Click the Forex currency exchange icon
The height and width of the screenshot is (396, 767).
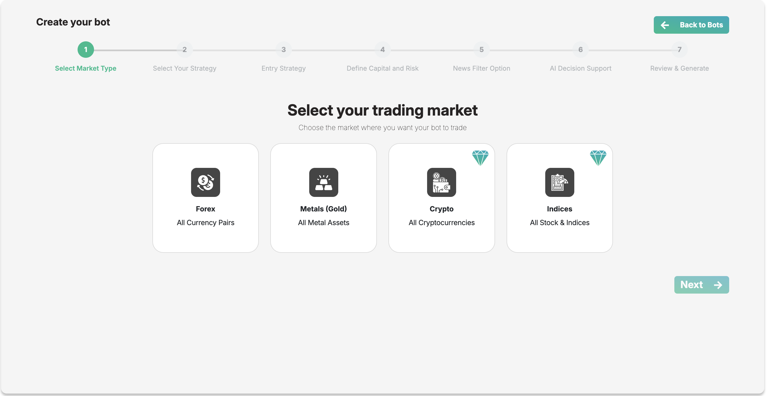click(205, 182)
